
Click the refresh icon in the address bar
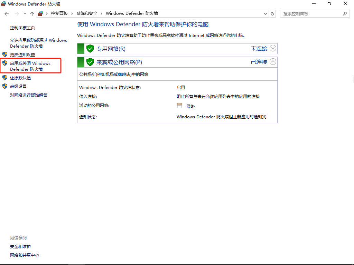click(x=273, y=13)
